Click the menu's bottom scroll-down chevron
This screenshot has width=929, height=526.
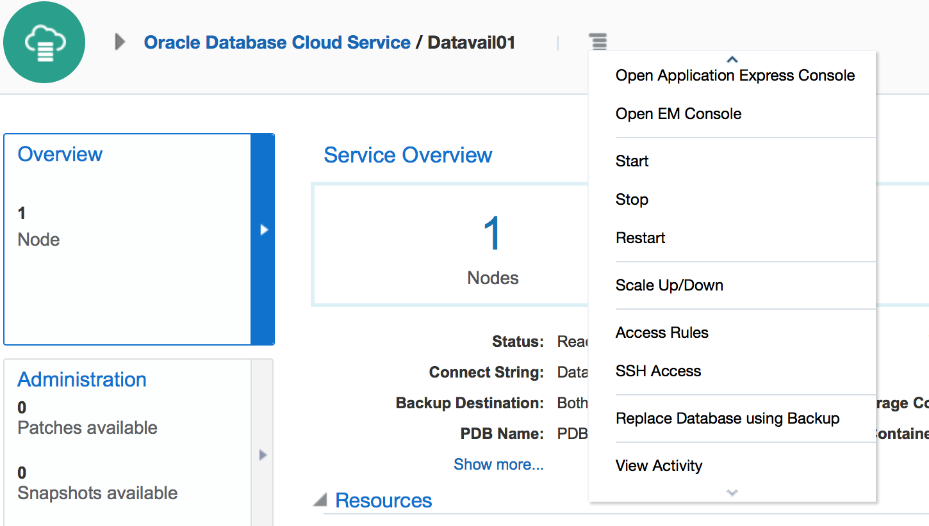click(732, 493)
